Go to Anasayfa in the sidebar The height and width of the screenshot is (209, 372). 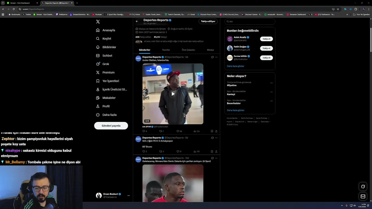pyautogui.click(x=106, y=30)
